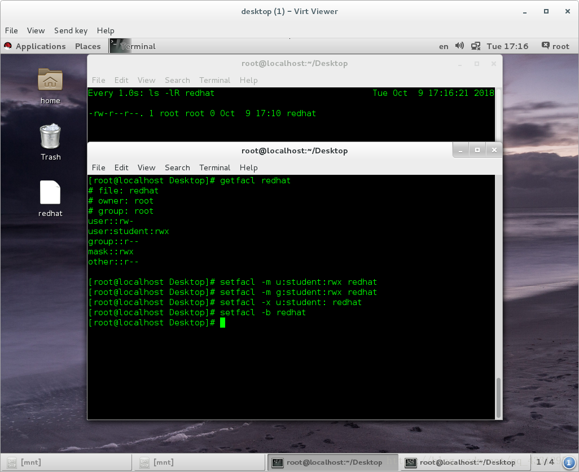Open Help menu in background watch terminal
The width and height of the screenshot is (579, 472).
(248, 80)
